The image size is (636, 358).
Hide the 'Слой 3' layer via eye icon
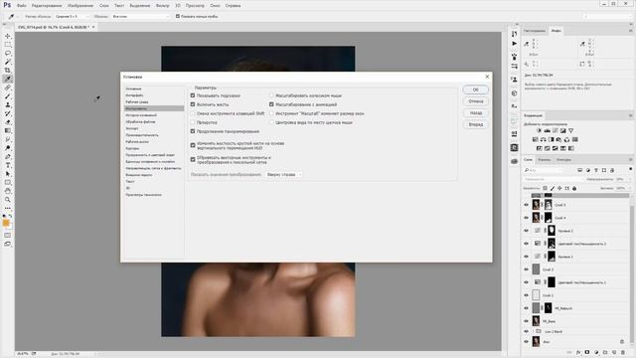tap(526, 269)
